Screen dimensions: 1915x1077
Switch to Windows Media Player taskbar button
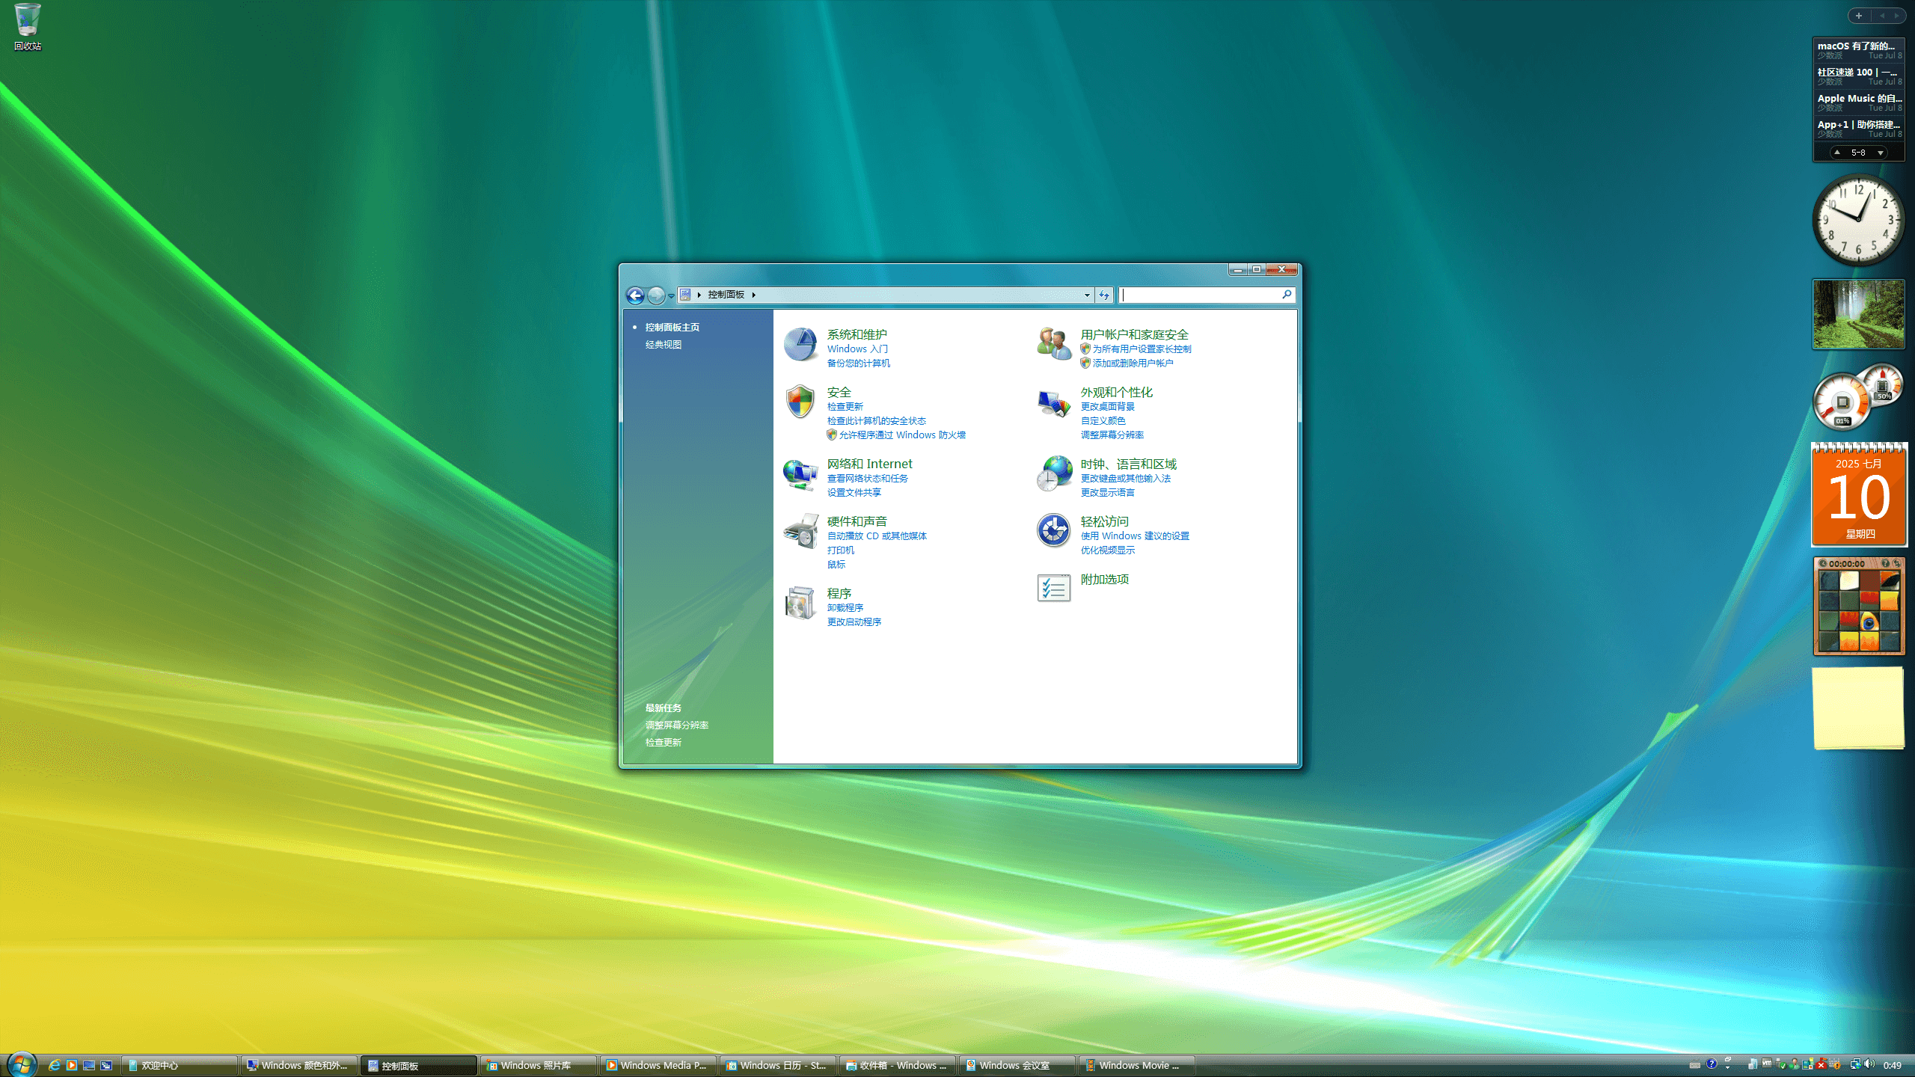coord(658,1065)
